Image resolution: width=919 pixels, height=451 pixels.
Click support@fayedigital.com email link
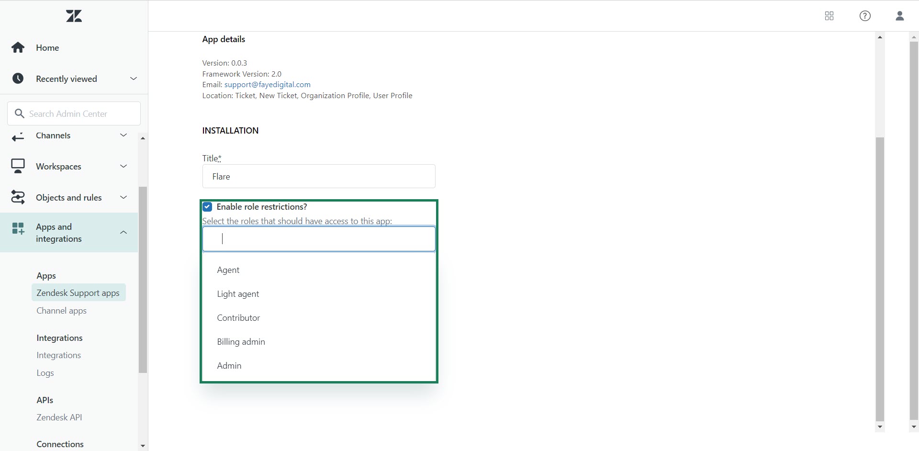(267, 85)
